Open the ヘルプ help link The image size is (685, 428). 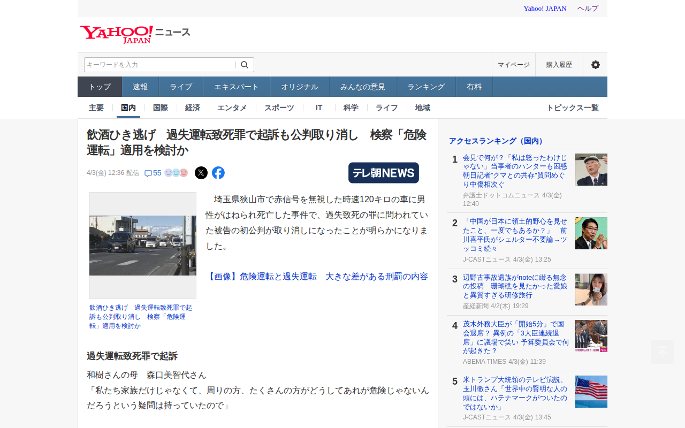pos(588,9)
